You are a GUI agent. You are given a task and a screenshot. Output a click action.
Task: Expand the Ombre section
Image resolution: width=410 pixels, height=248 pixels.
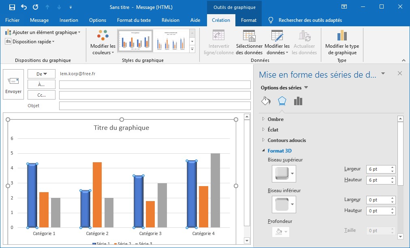click(275, 119)
